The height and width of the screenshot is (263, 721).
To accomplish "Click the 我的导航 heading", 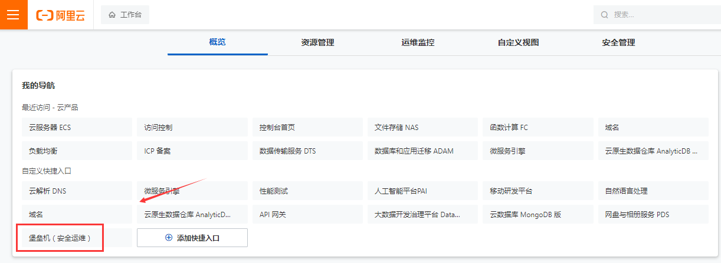I will 38,86.
